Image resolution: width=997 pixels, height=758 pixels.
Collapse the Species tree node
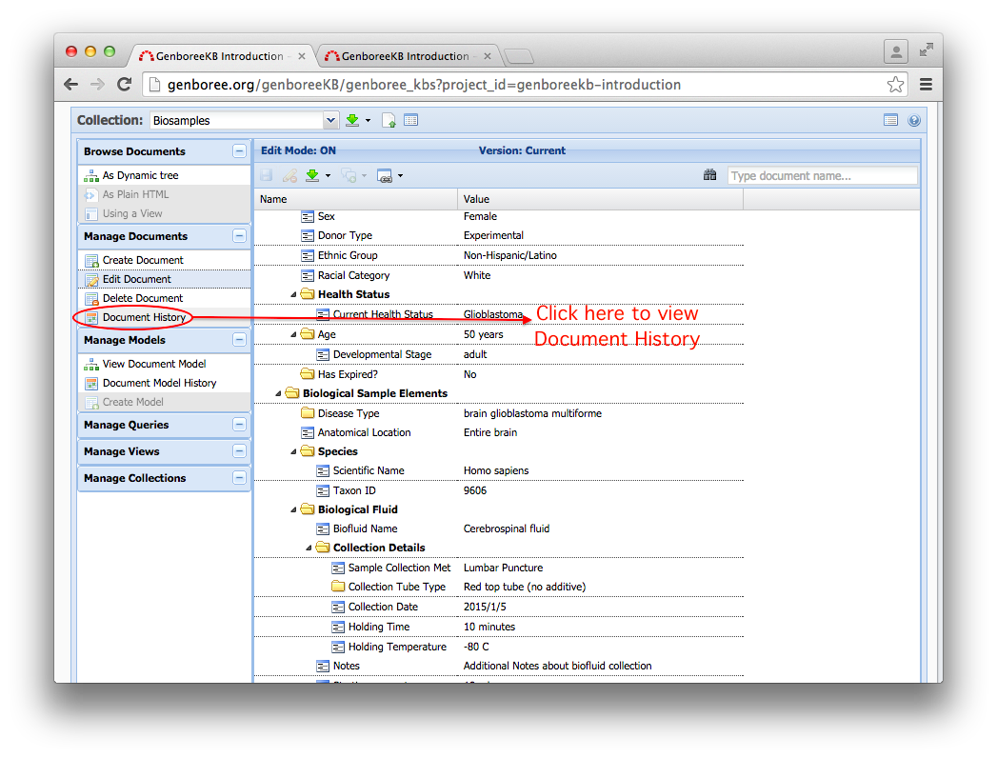293,451
